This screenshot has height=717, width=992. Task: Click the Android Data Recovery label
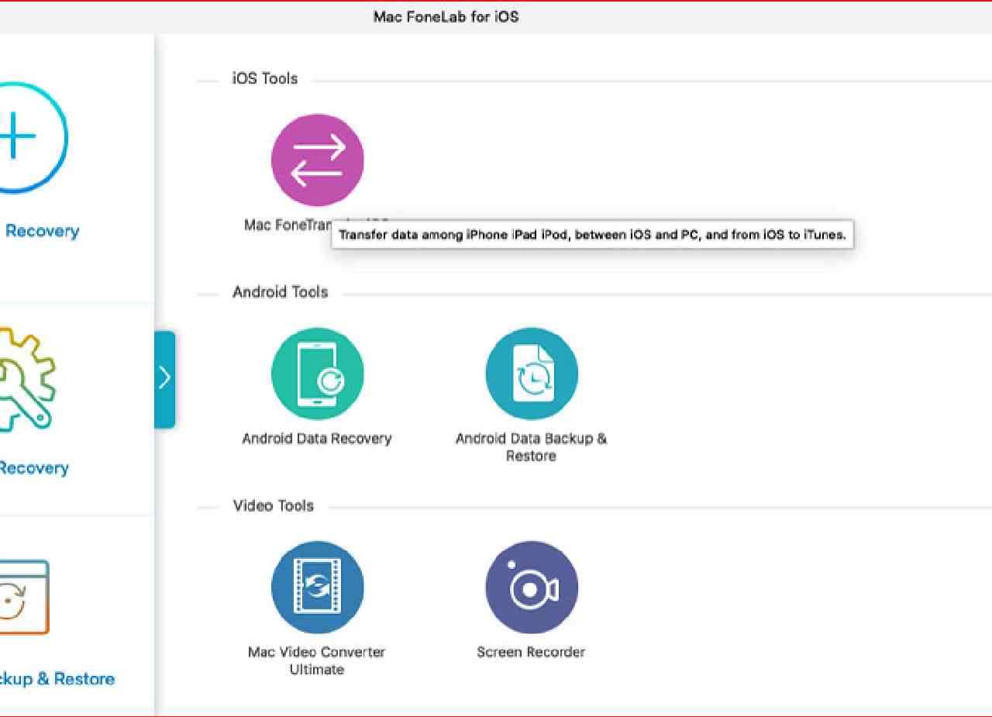[317, 438]
